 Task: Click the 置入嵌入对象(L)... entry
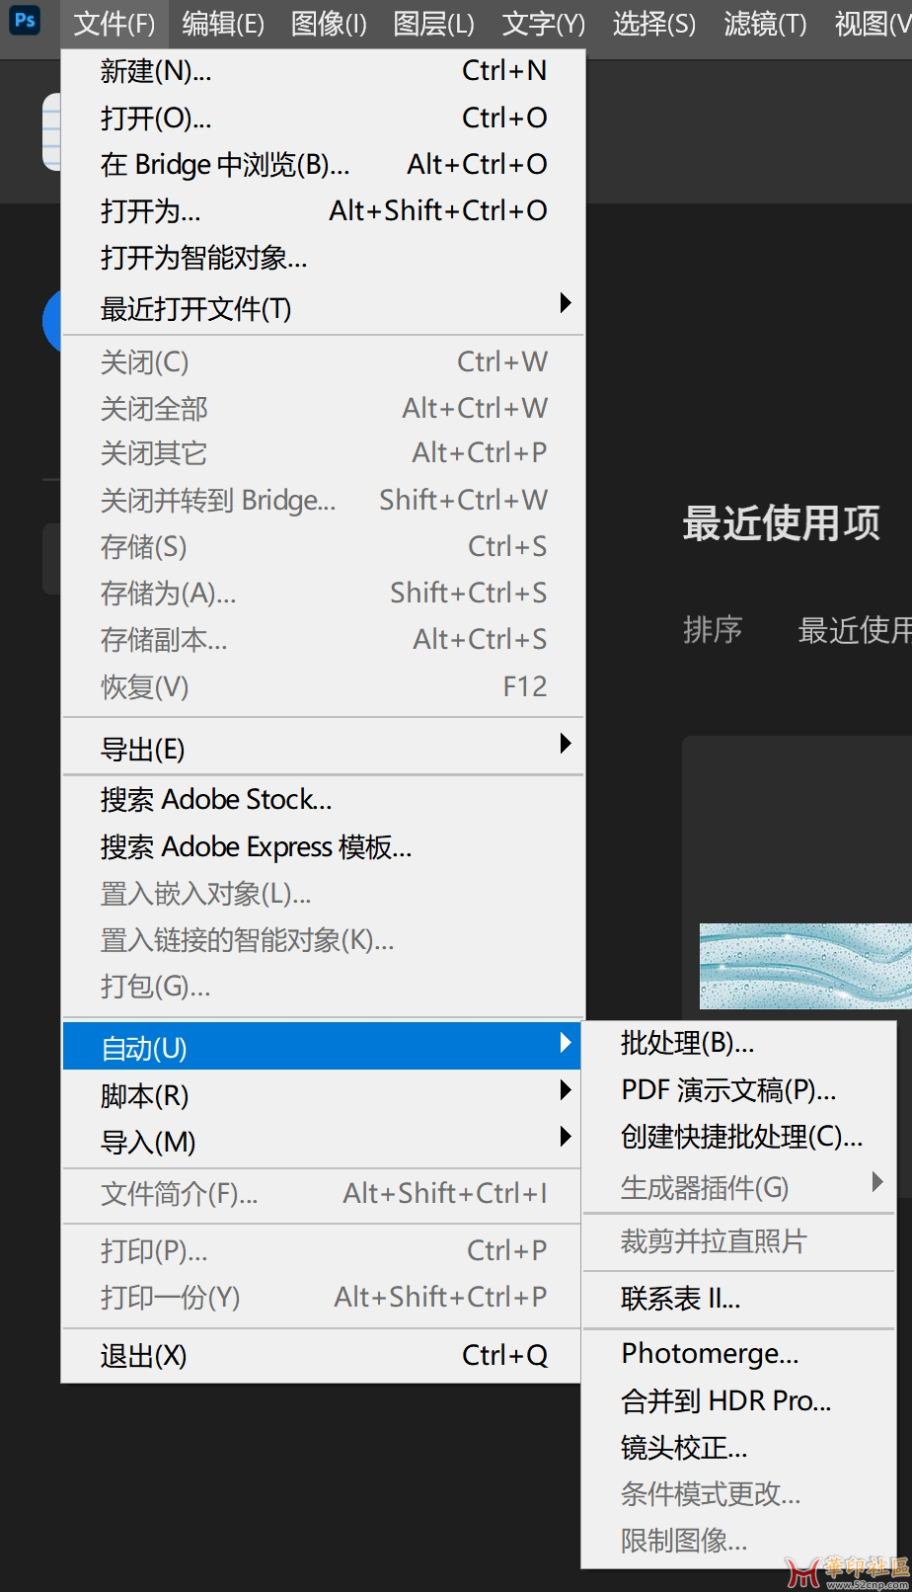click(x=324, y=894)
